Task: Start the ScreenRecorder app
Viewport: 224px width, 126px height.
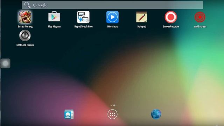Action: tap(171, 17)
